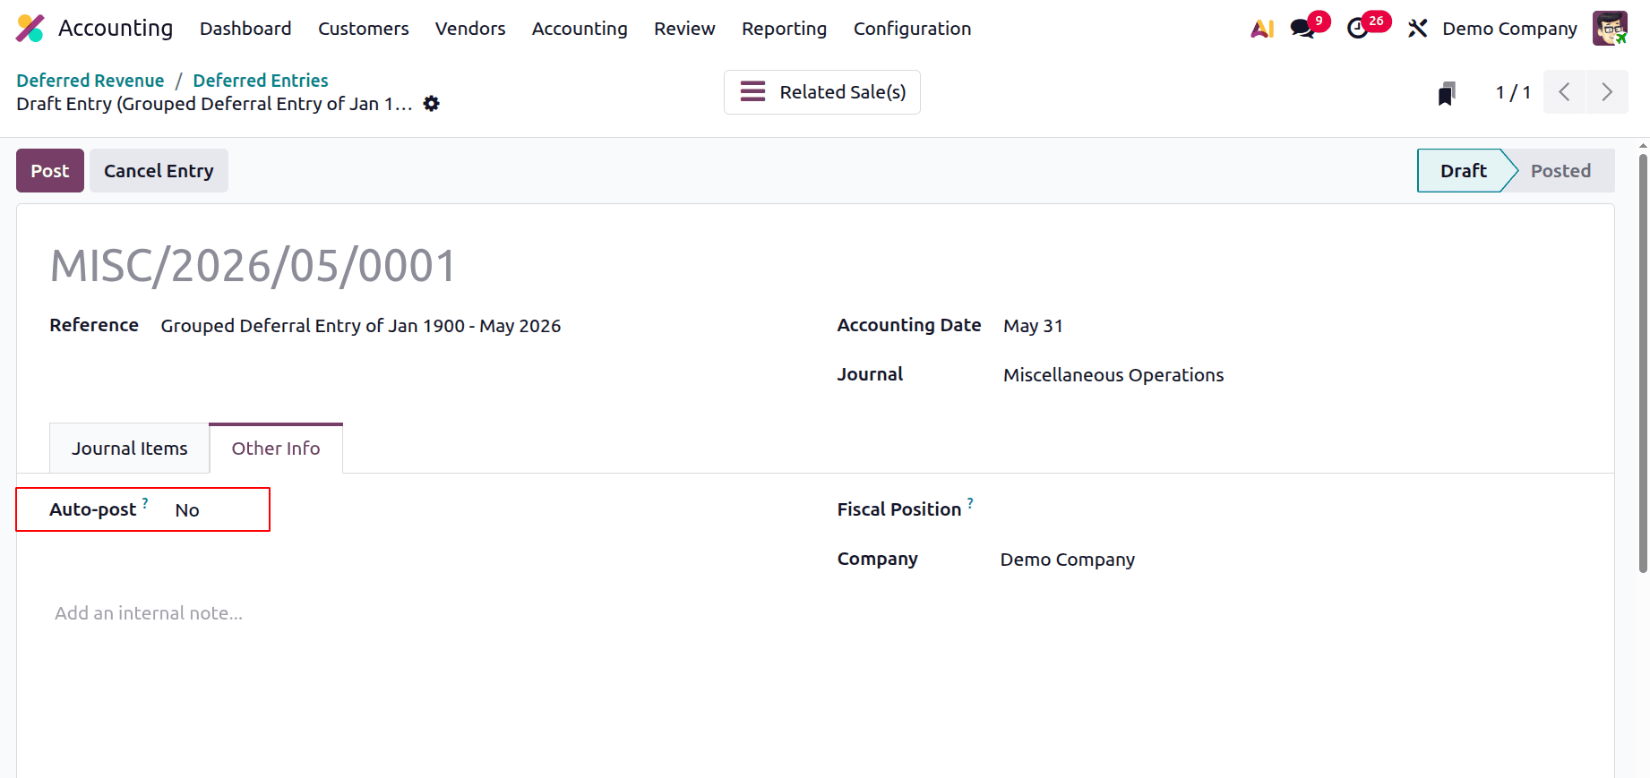
Task: Switch to the Journal Items tab
Action: (130, 449)
